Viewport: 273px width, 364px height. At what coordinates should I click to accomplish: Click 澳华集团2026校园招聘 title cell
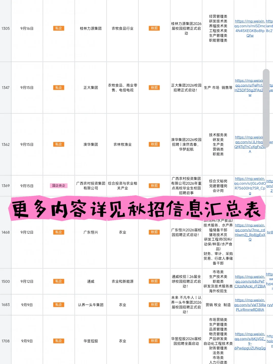point(186,145)
